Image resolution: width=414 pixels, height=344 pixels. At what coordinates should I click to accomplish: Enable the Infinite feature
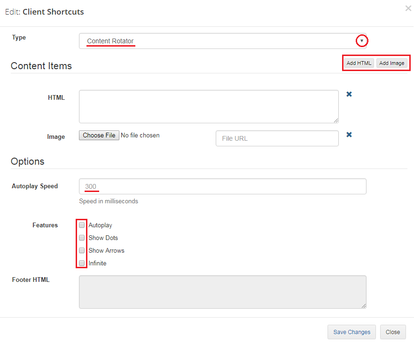82,263
